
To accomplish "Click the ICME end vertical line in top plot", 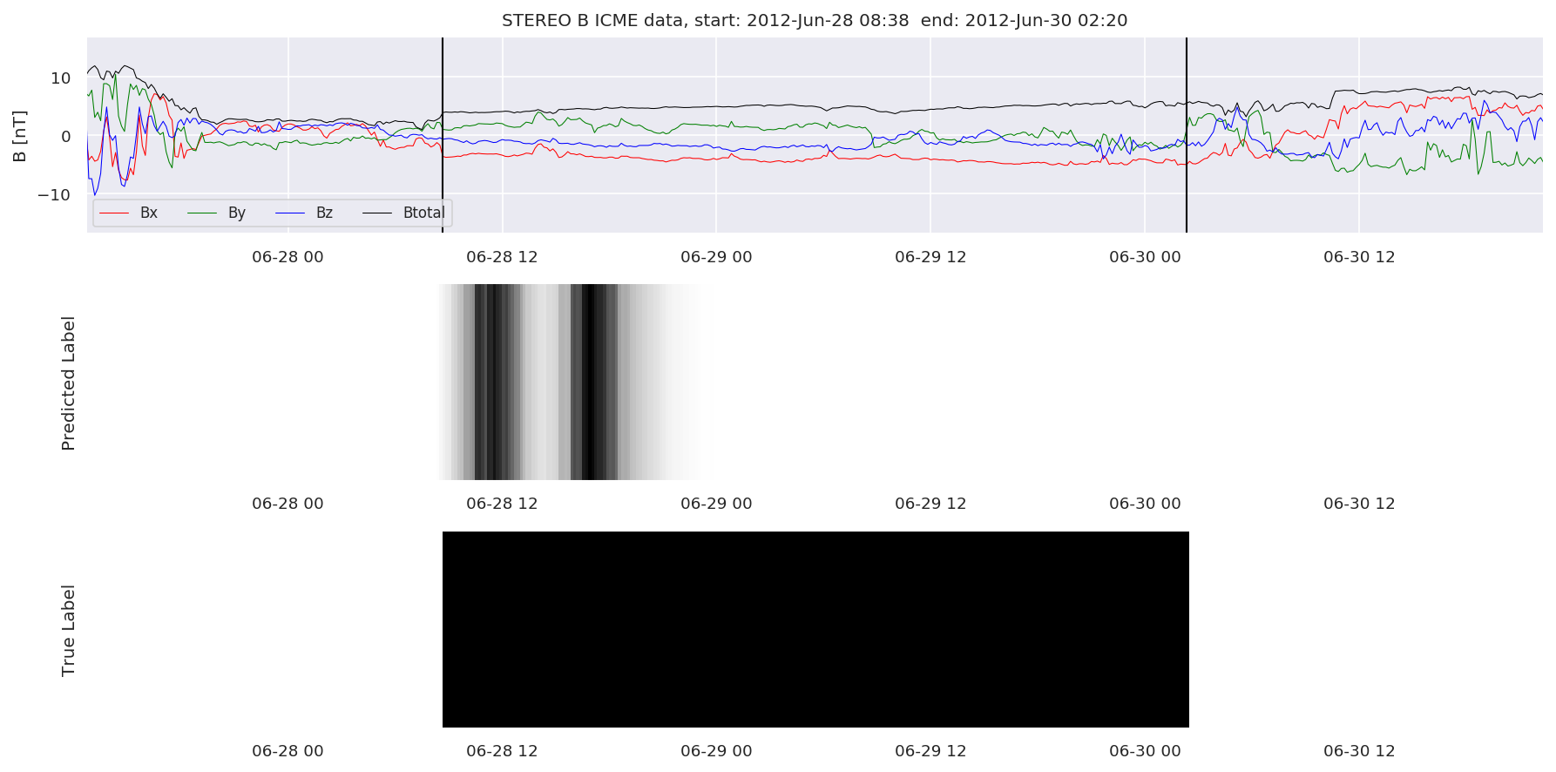I will (x=1187, y=135).
